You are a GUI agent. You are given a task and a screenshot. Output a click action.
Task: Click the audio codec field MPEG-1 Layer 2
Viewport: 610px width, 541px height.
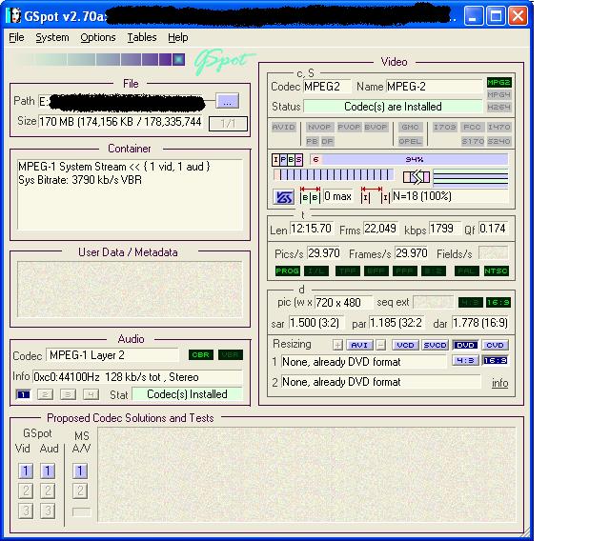pyautogui.click(x=112, y=355)
